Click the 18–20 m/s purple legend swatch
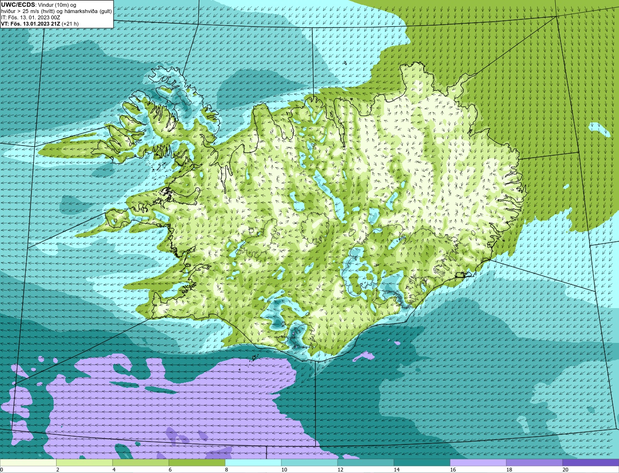619x473 pixels. click(x=534, y=463)
